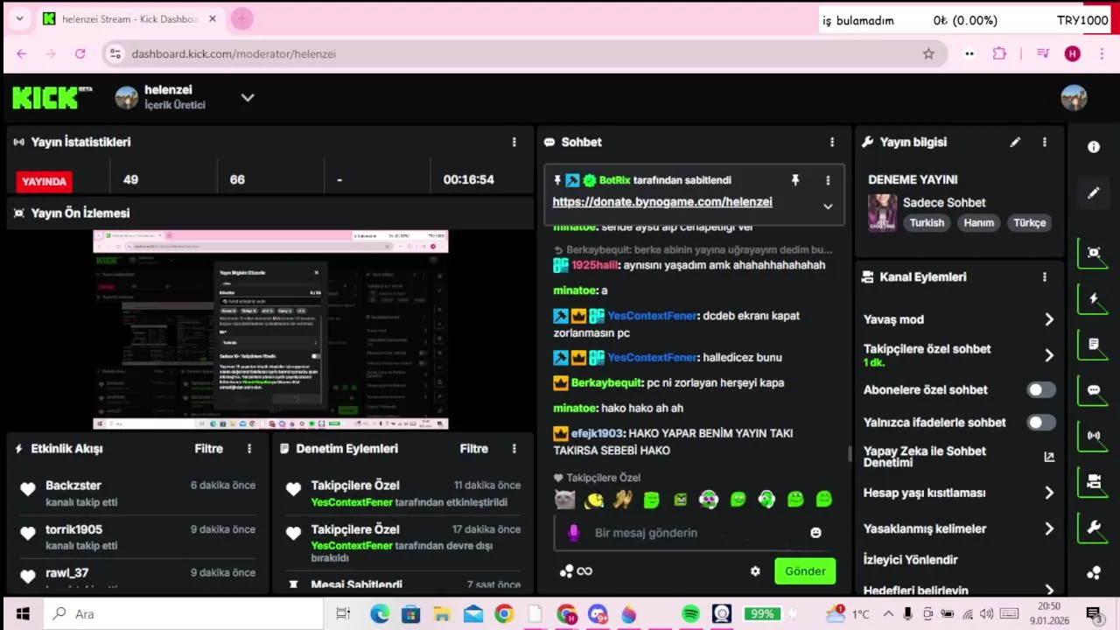
Task: Insert the clapping hands emote
Action: [623, 500]
